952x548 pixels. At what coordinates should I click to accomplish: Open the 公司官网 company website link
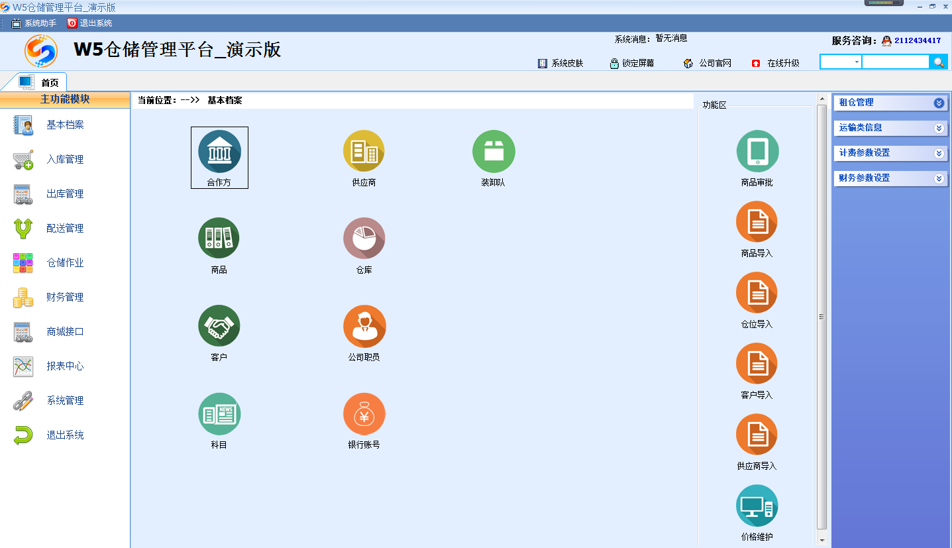pos(708,64)
